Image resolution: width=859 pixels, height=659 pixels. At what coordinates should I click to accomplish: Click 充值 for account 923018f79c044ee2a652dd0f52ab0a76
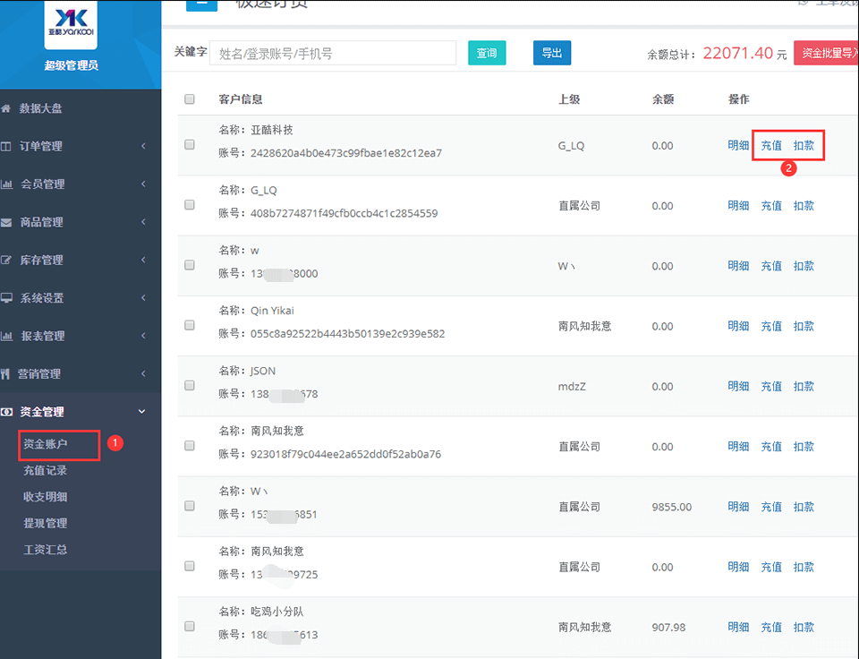click(771, 447)
